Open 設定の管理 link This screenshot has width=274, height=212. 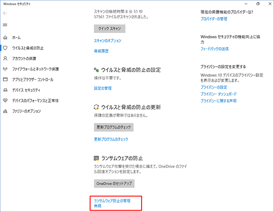103,88
